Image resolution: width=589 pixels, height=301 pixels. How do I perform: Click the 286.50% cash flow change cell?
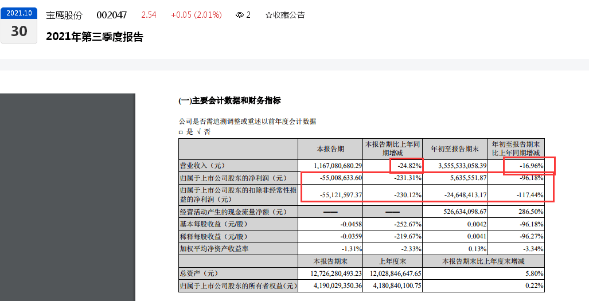529,212
